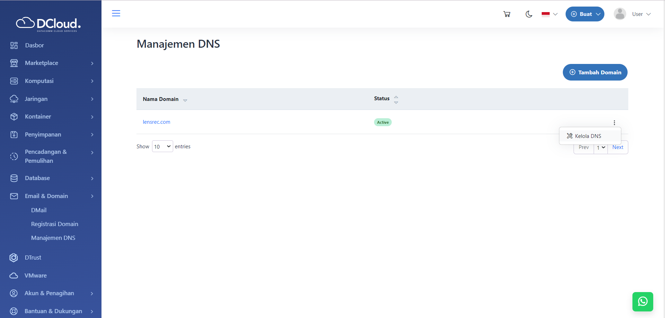Toggle dark mode moon icon
Screen dimensions: 665x318
click(529, 14)
